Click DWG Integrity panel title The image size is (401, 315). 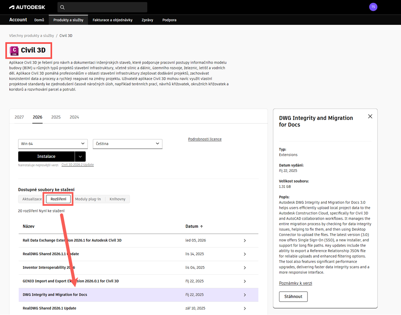pyautogui.click(x=316, y=121)
